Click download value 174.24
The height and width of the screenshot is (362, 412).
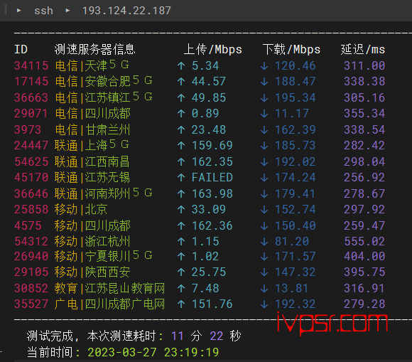(296, 177)
